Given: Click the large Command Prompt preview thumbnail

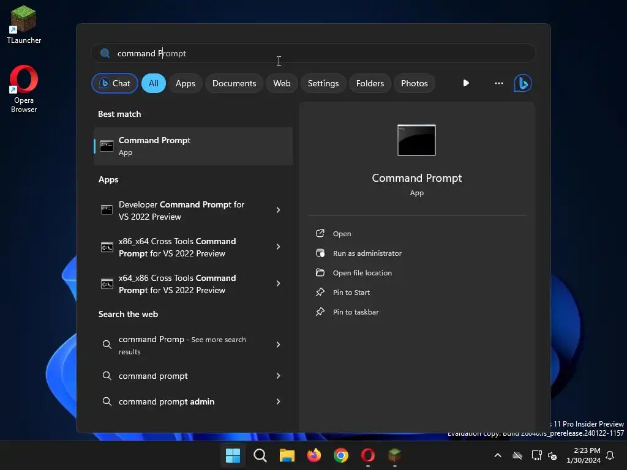Looking at the screenshot, I should pos(416,140).
